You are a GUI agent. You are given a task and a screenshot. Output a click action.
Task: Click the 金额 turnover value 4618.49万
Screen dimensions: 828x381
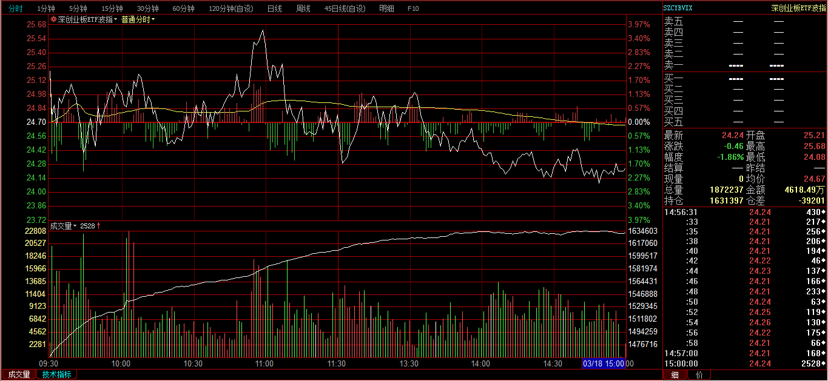(804, 190)
